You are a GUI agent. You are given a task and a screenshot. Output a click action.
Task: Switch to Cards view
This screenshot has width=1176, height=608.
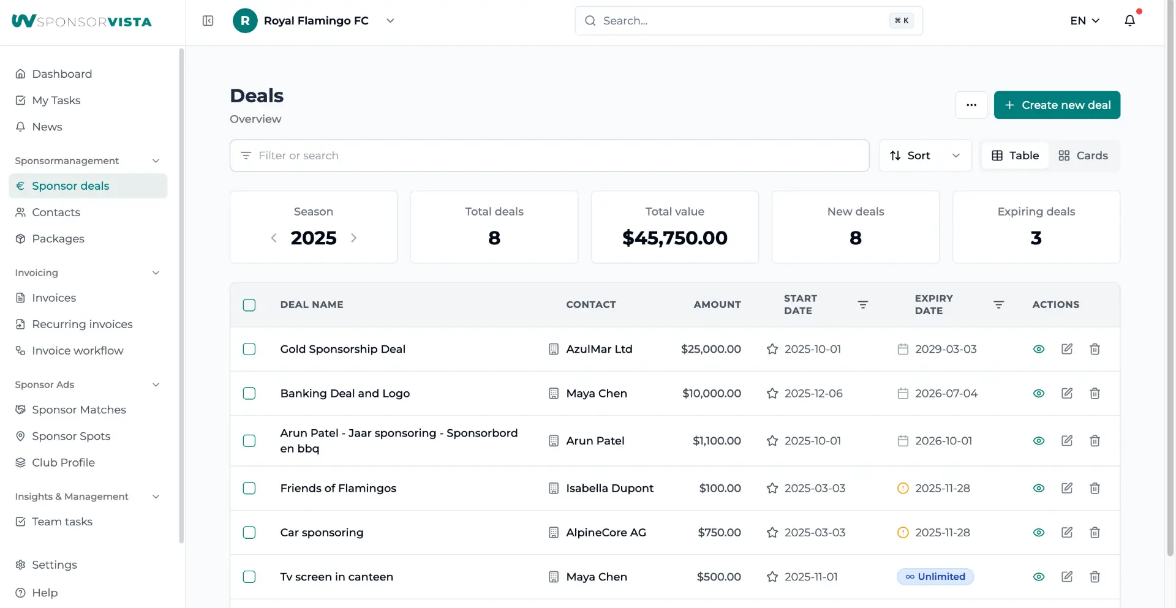pos(1084,156)
